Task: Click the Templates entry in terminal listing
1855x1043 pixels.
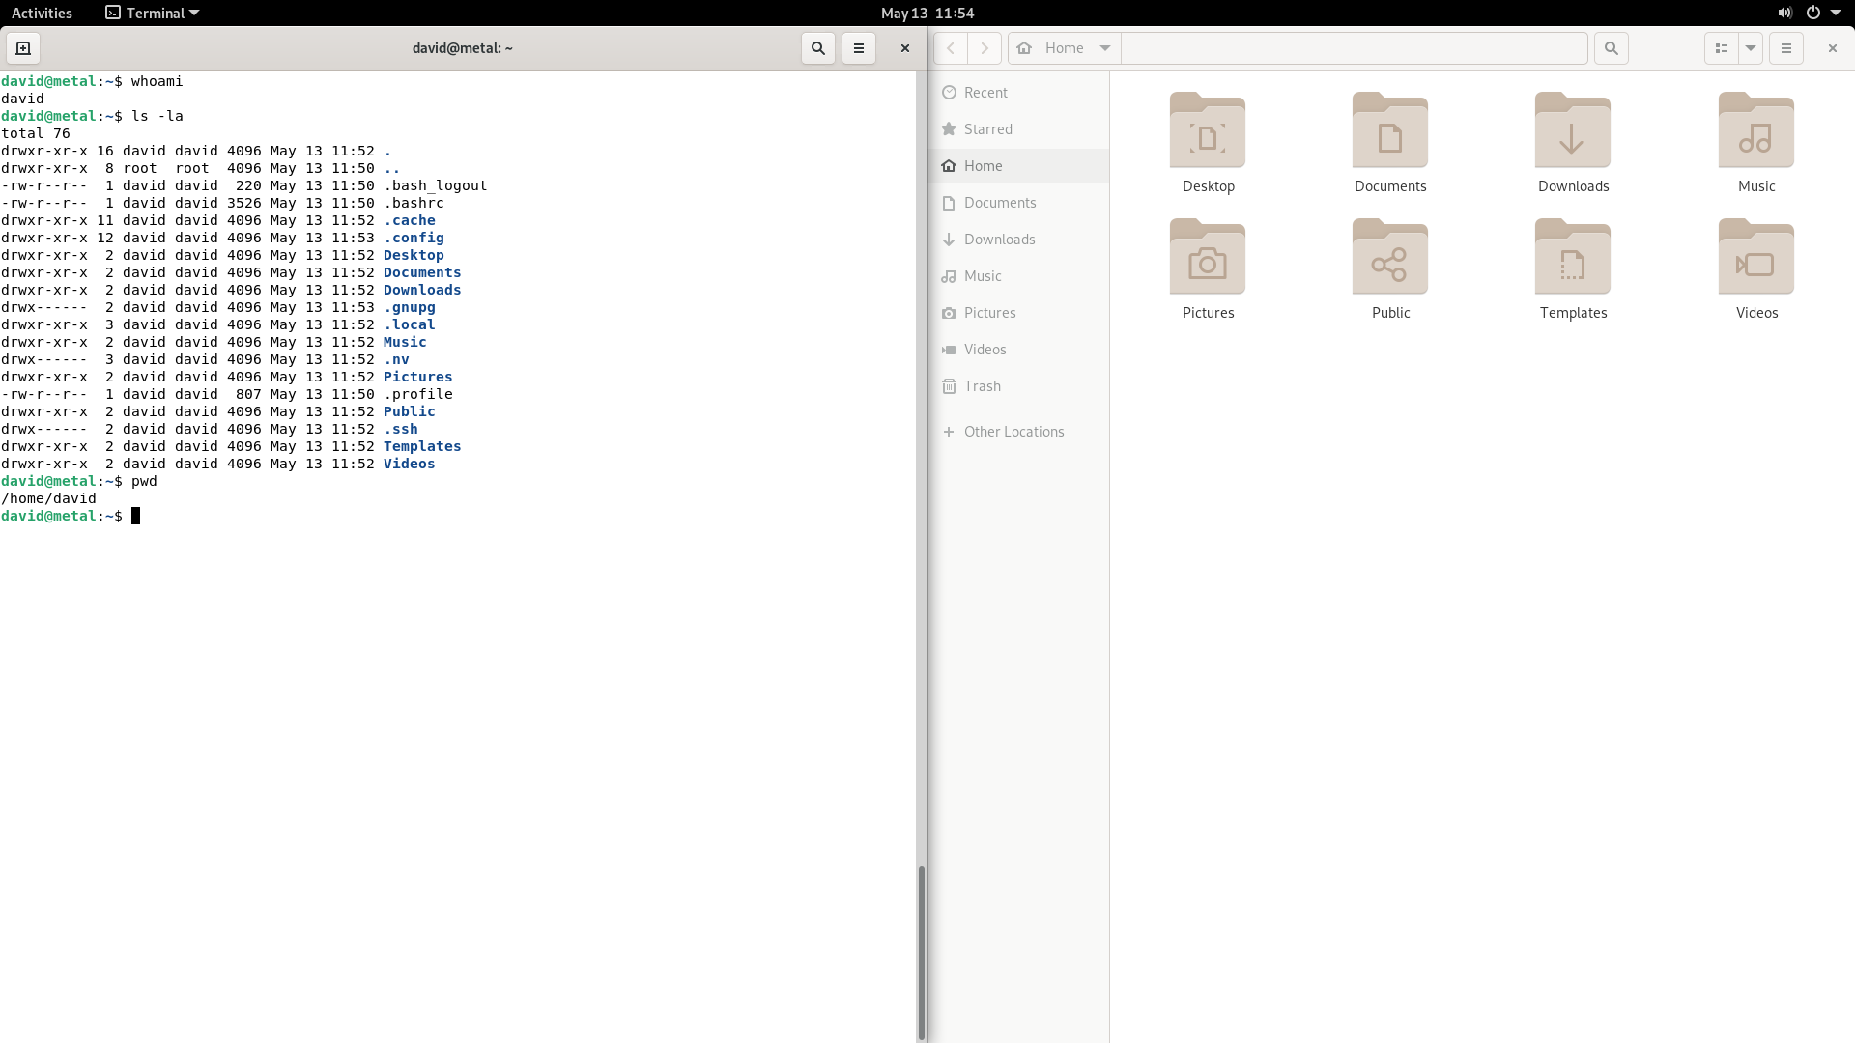Action: click(x=422, y=446)
